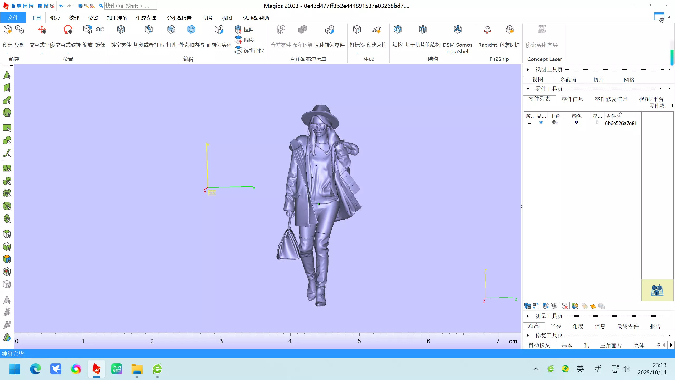Image resolution: width=675 pixels, height=380 pixels.
Task: Open the 镂空零件 hollow part tool
Action: click(121, 30)
